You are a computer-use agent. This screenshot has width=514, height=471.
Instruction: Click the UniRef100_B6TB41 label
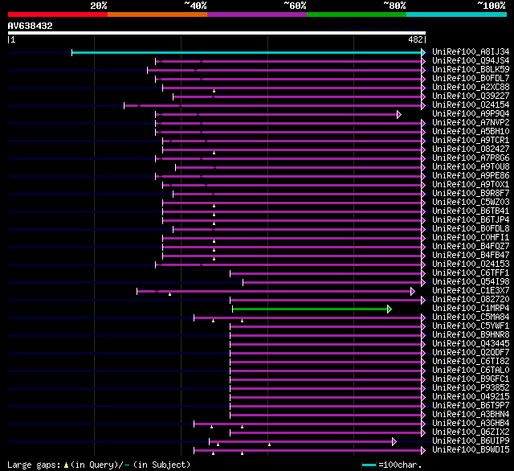pyautogui.click(x=471, y=211)
